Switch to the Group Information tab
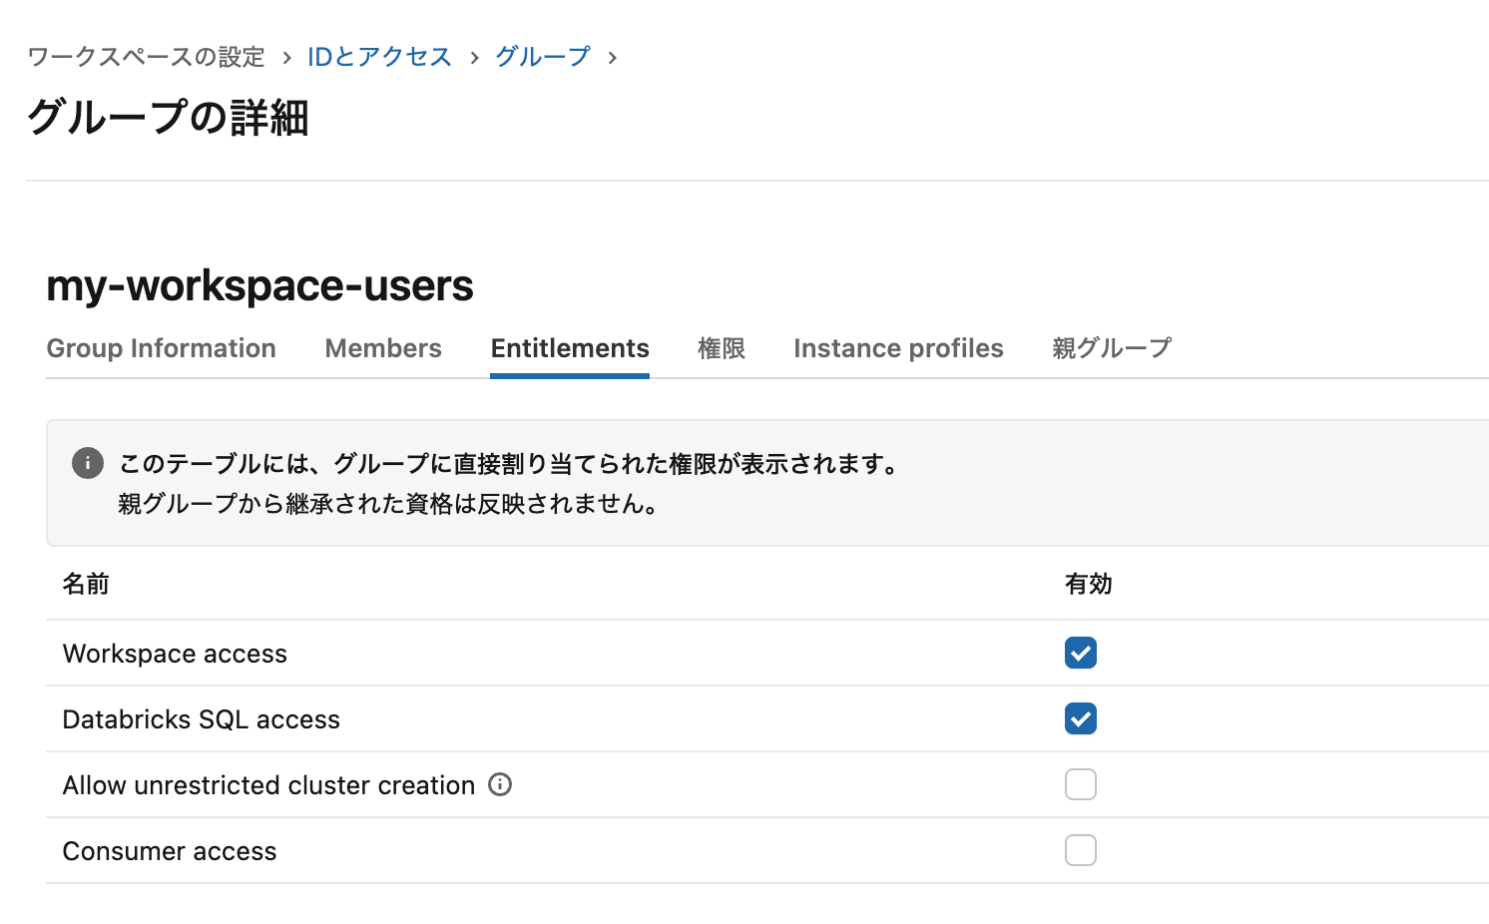 [161, 348]
